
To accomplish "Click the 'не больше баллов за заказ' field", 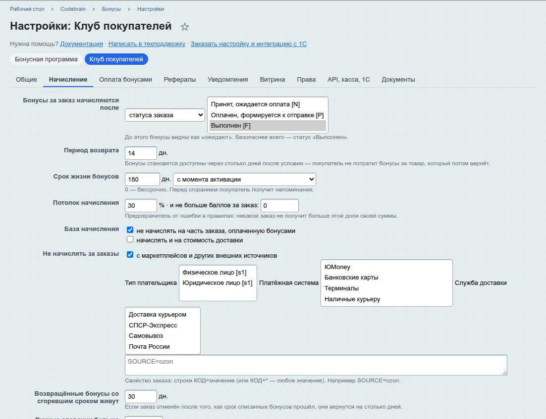I will pos(279,205).
